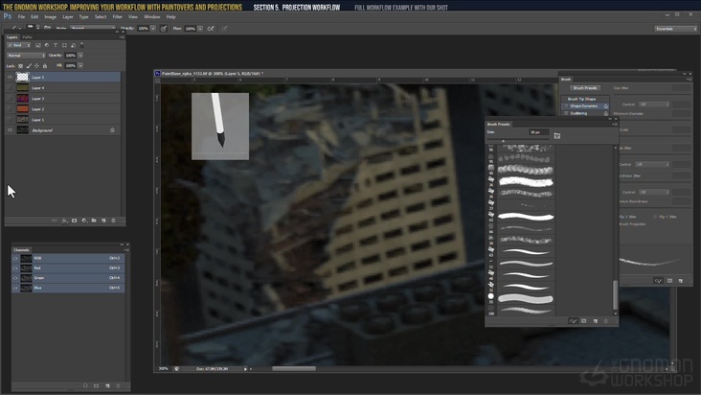Toggle the pixel layer filter icon
The width and height of the screenshot is (701, 395).
38,45
